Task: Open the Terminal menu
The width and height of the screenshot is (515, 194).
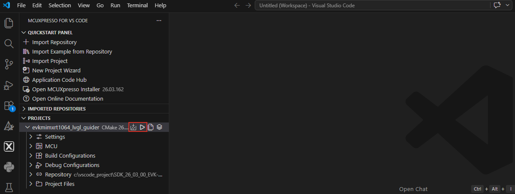Action: pyautogui.click(x=137, y=6)
